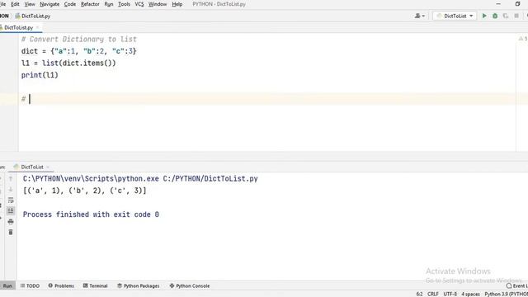Restore down the PyCharm window
The image size is (528, 297).
tap(517, 4)
